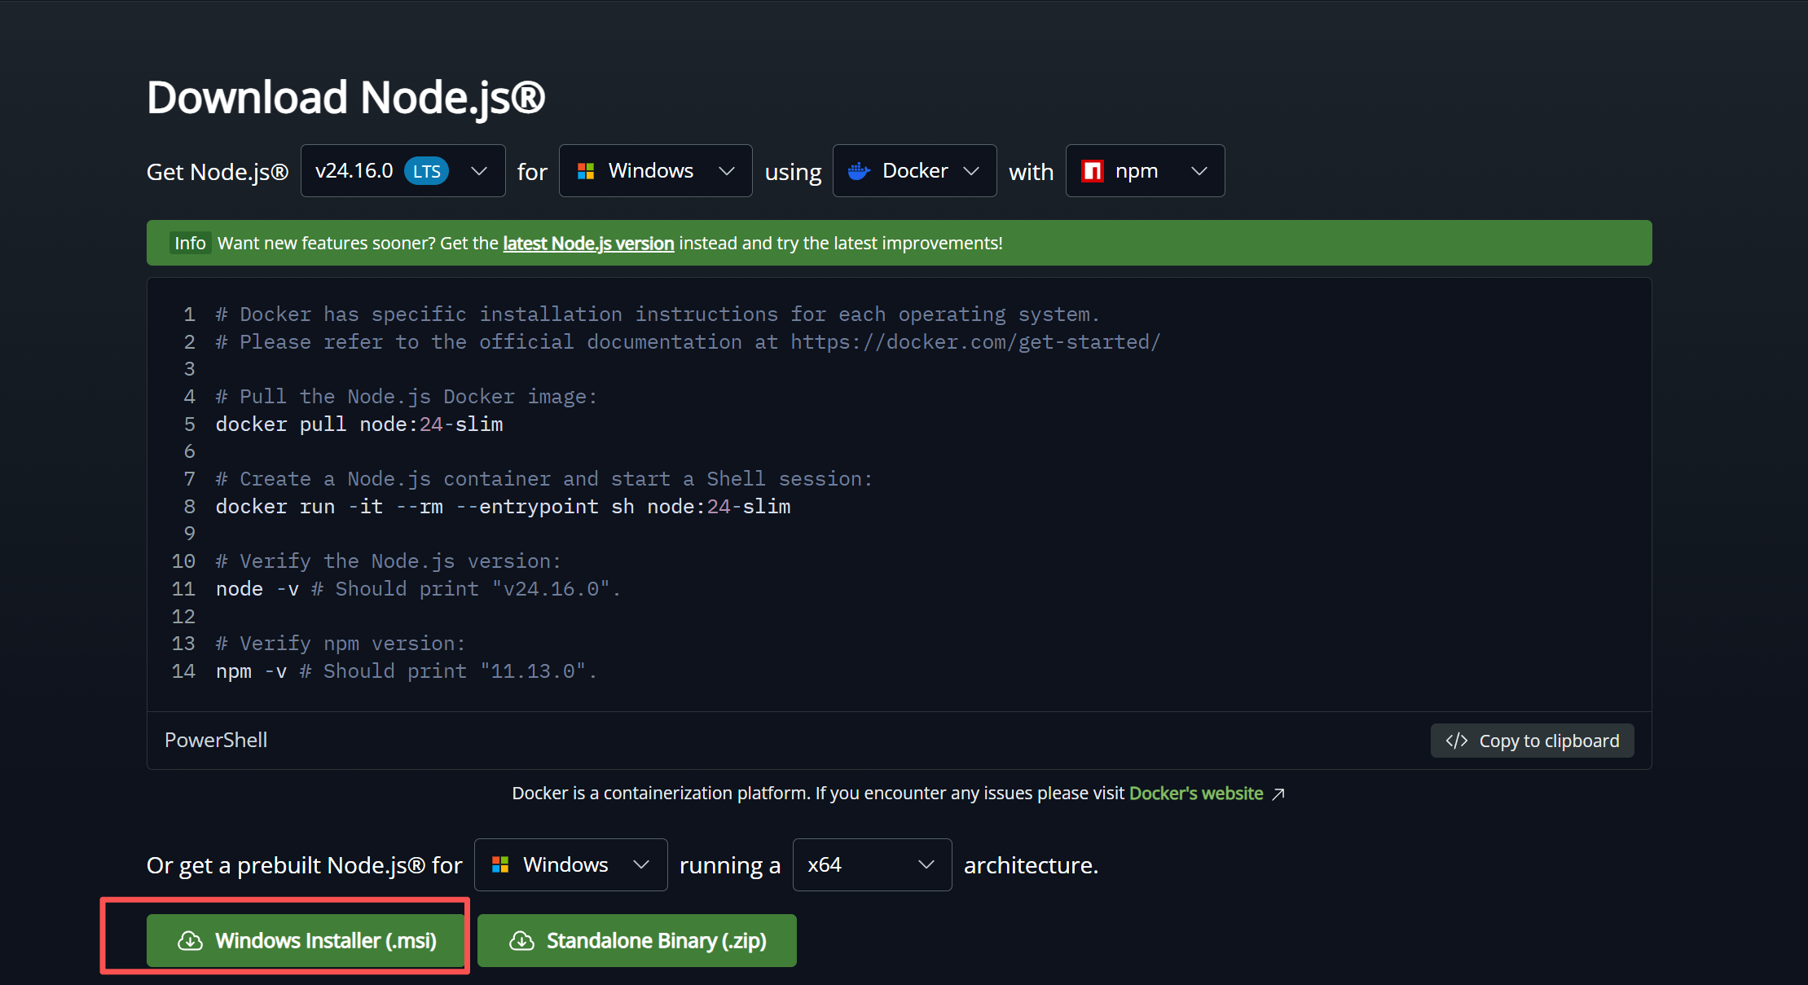Copy the code to clipboard
The image size is (1808, 985).
point(1532,741)
